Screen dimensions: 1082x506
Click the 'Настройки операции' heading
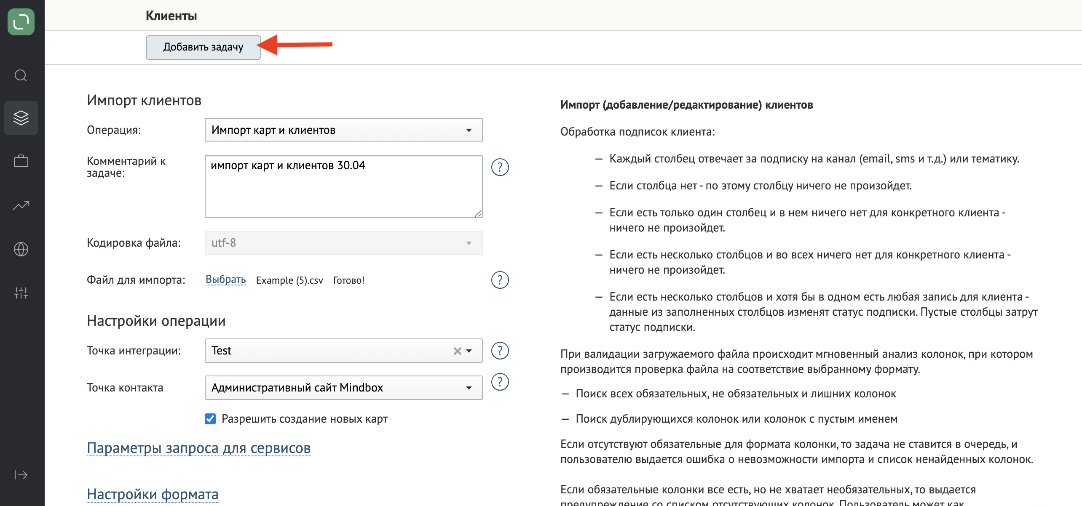point(156,321)
